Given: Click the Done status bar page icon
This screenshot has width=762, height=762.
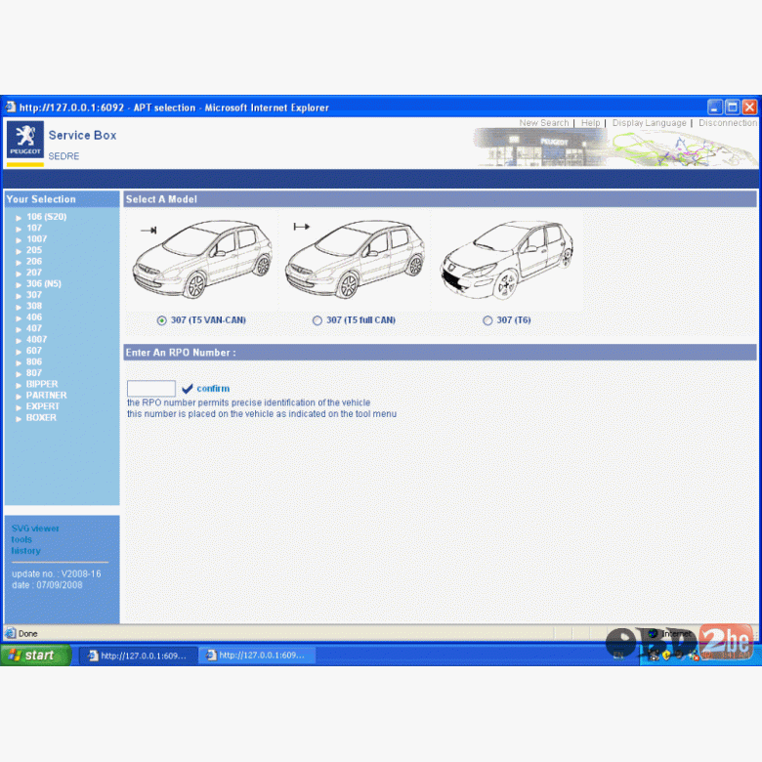Looking at the screenshot, I should point(10,633).
